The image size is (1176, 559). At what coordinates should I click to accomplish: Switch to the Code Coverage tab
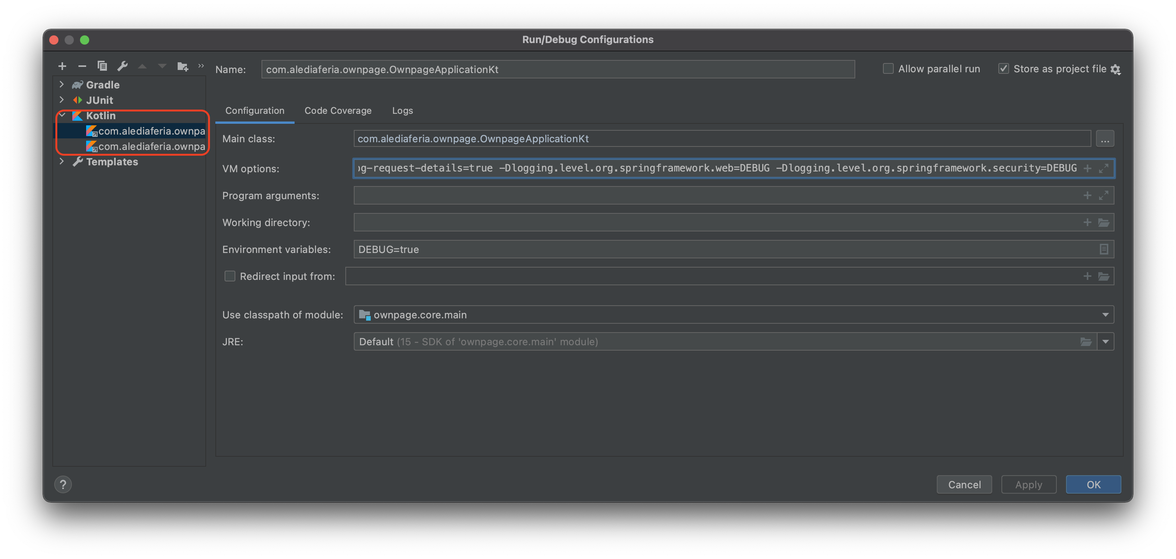point(338,110)
